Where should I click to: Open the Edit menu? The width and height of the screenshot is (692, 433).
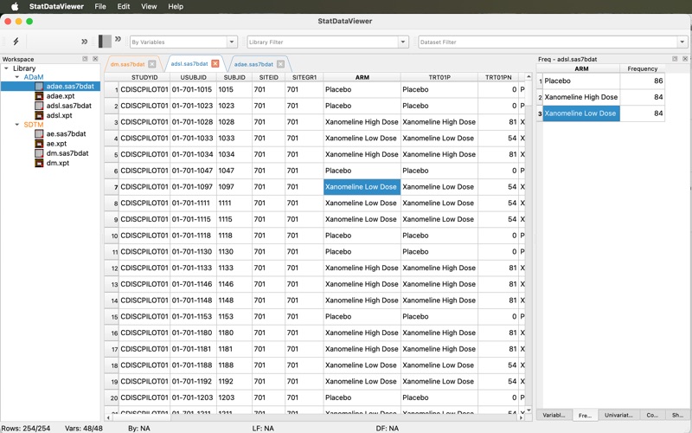[124, 7]
